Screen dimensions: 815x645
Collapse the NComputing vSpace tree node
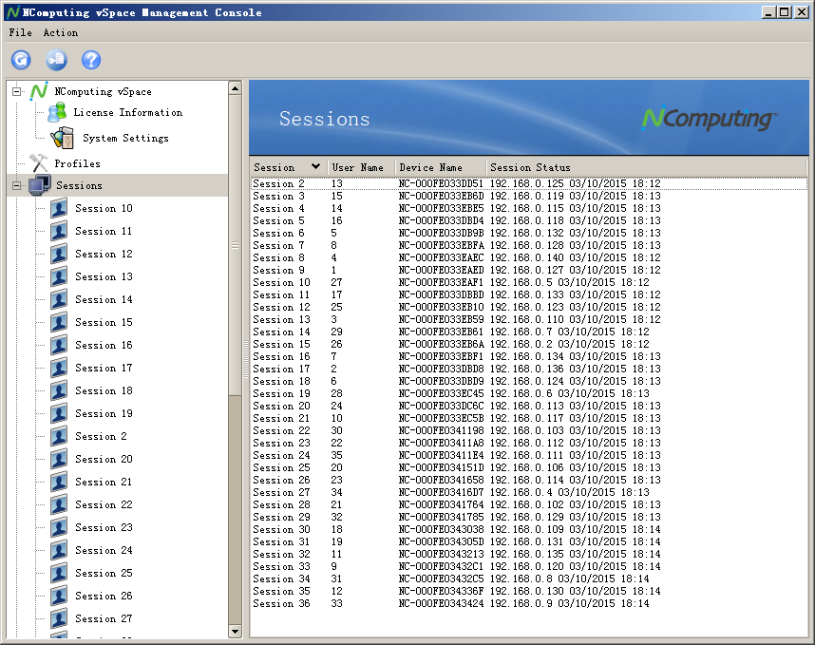(16, 92)
